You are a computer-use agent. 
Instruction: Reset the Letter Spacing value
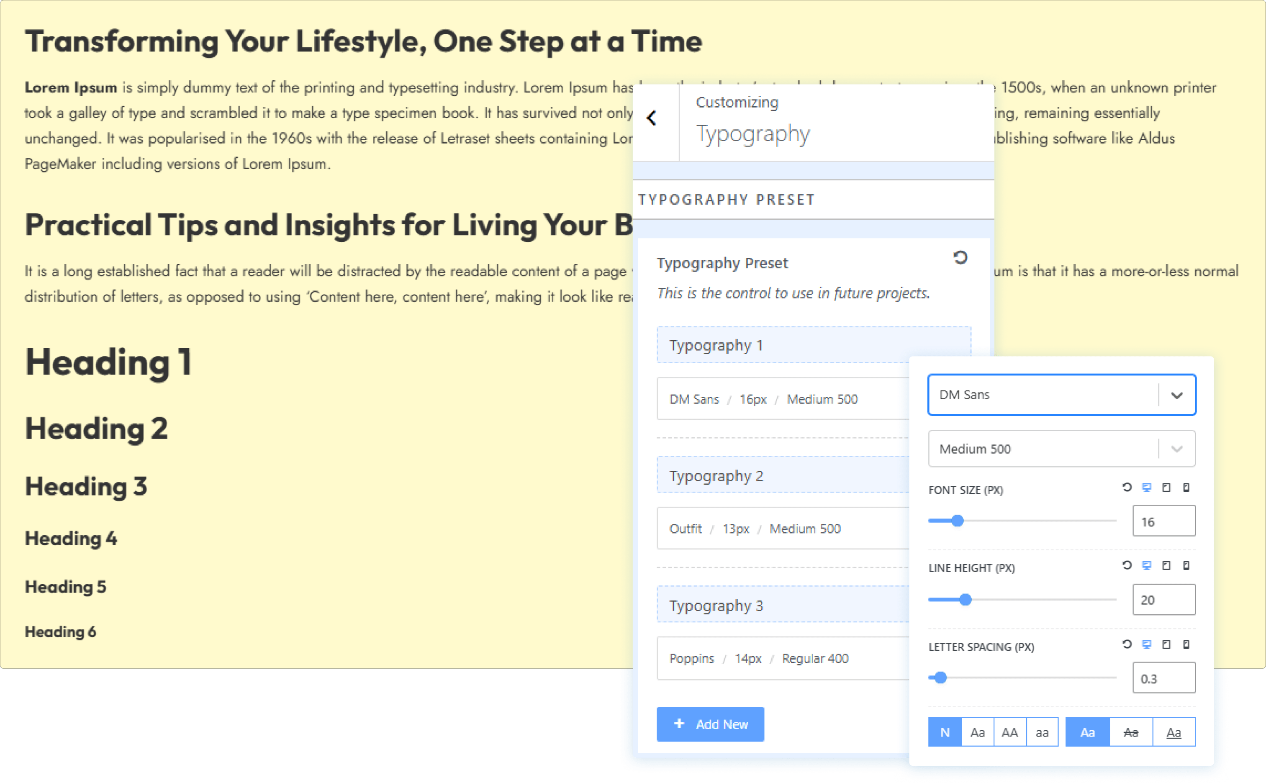coord(1126,644)
